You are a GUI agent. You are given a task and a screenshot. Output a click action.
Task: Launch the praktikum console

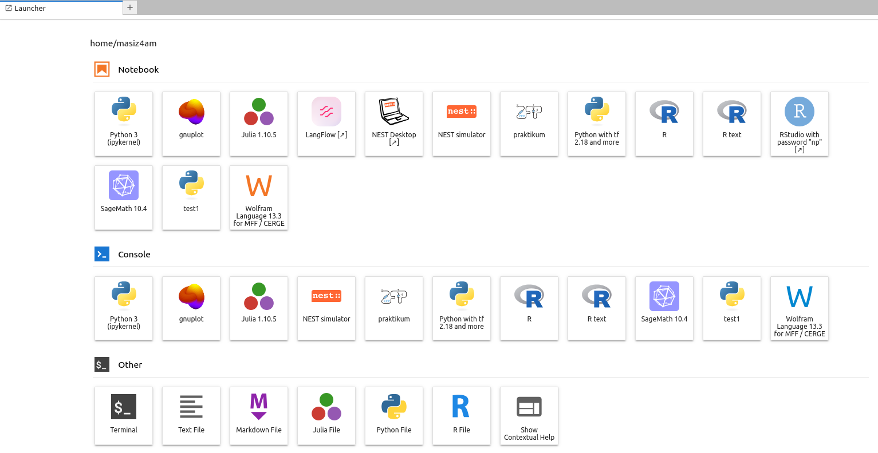[x=394, y=308]
